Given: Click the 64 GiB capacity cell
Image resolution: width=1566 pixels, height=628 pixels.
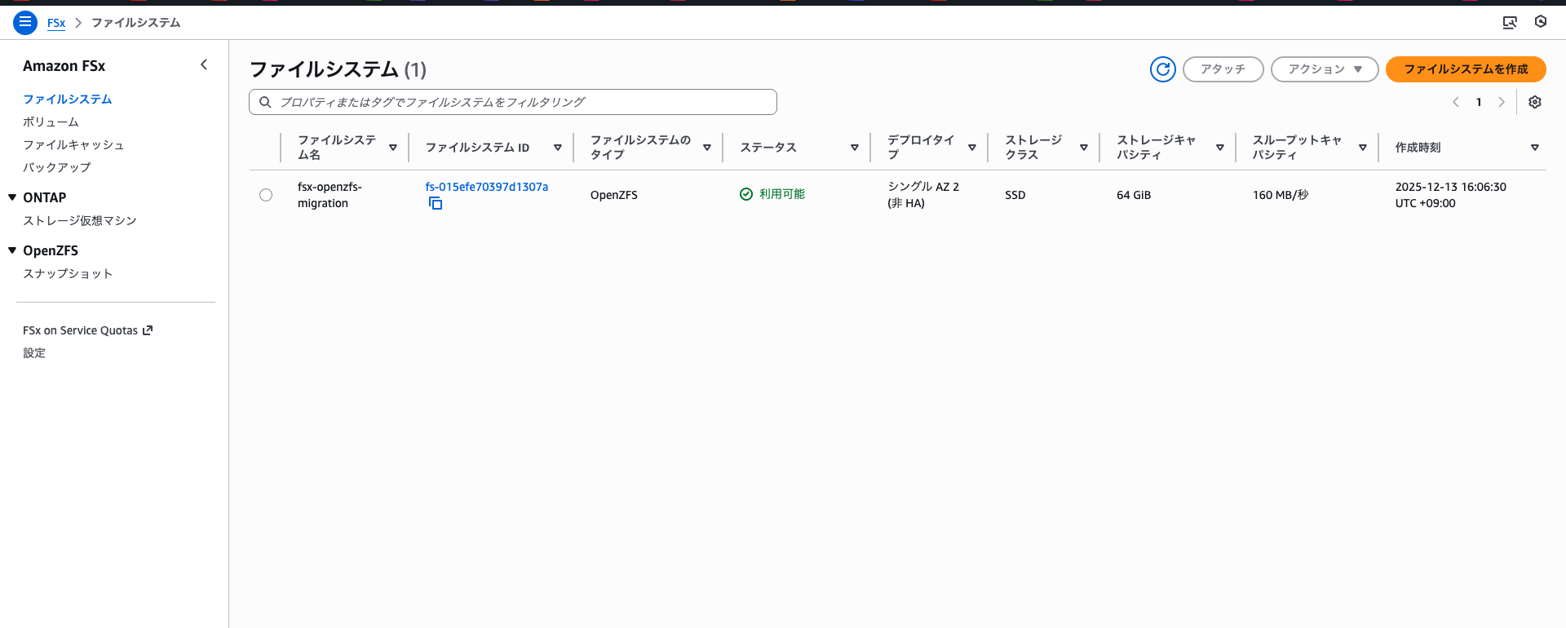Looking at the screenshot, I should [1134, 195].
